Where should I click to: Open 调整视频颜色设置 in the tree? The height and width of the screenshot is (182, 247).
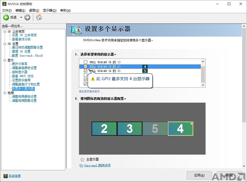coord(24,97)
